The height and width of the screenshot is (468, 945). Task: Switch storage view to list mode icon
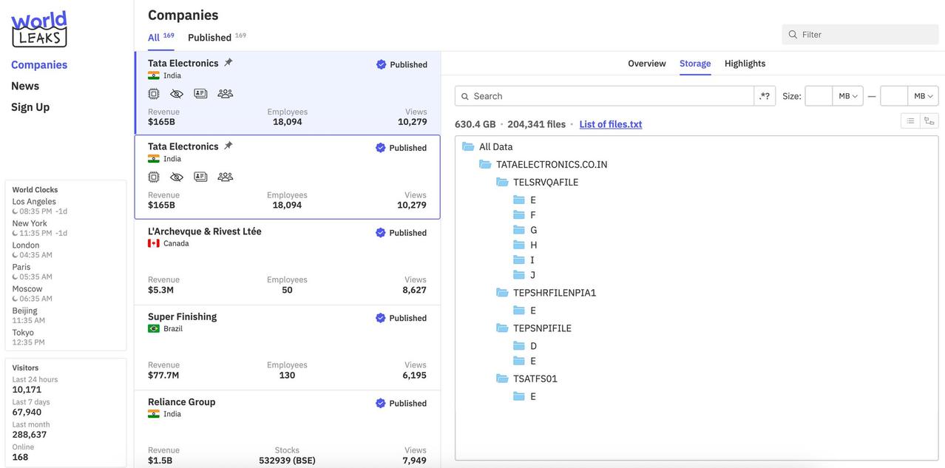pos(910,121)
